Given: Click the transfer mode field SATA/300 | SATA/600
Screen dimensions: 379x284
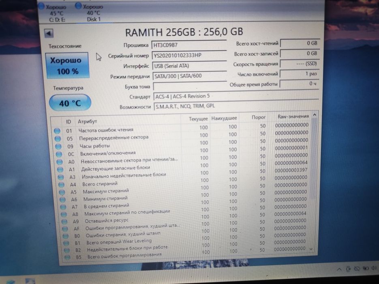Looking at the screenshot, I should click(x=190, y=76).
